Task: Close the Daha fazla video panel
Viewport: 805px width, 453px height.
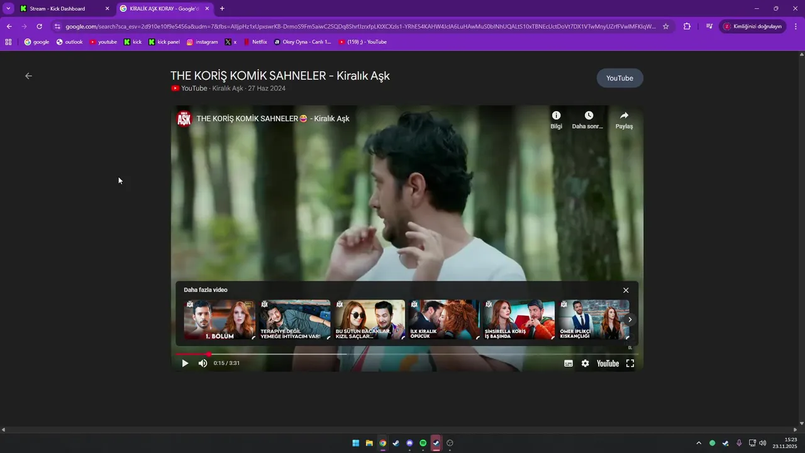Action: pyautogui.click(x=626, y=290)
